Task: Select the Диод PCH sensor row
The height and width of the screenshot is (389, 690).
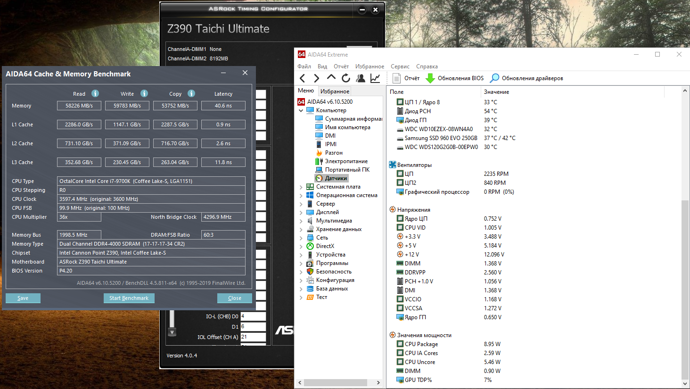Action: pyautogui.click(x=413, y=111)
